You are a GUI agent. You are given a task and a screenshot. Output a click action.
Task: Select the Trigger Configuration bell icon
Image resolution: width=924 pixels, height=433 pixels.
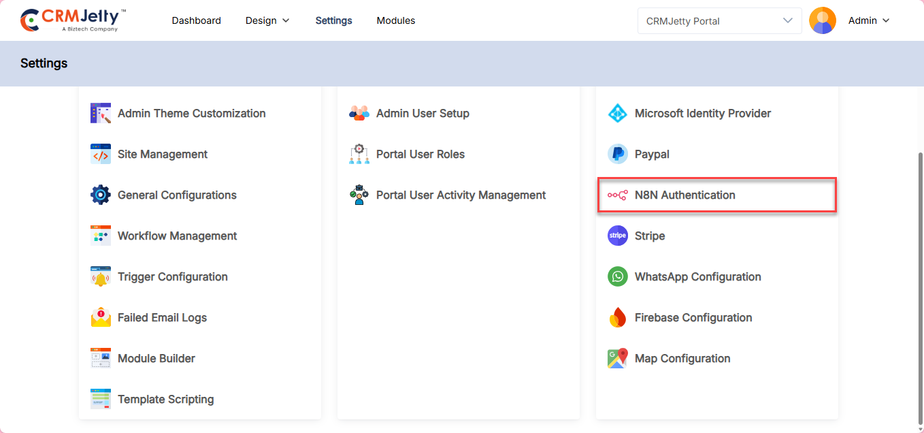click(100, 277)
